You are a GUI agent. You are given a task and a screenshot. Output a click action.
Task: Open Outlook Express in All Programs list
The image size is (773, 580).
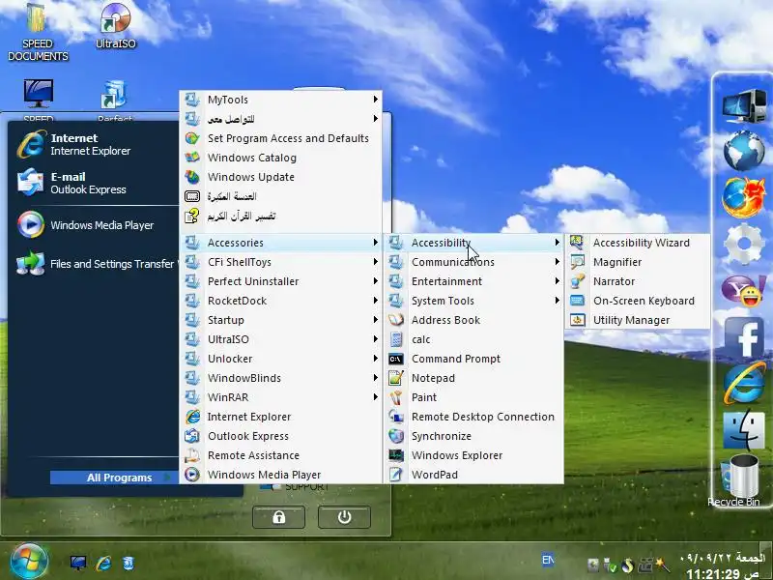pyautogui.click(x=281, y=436)
